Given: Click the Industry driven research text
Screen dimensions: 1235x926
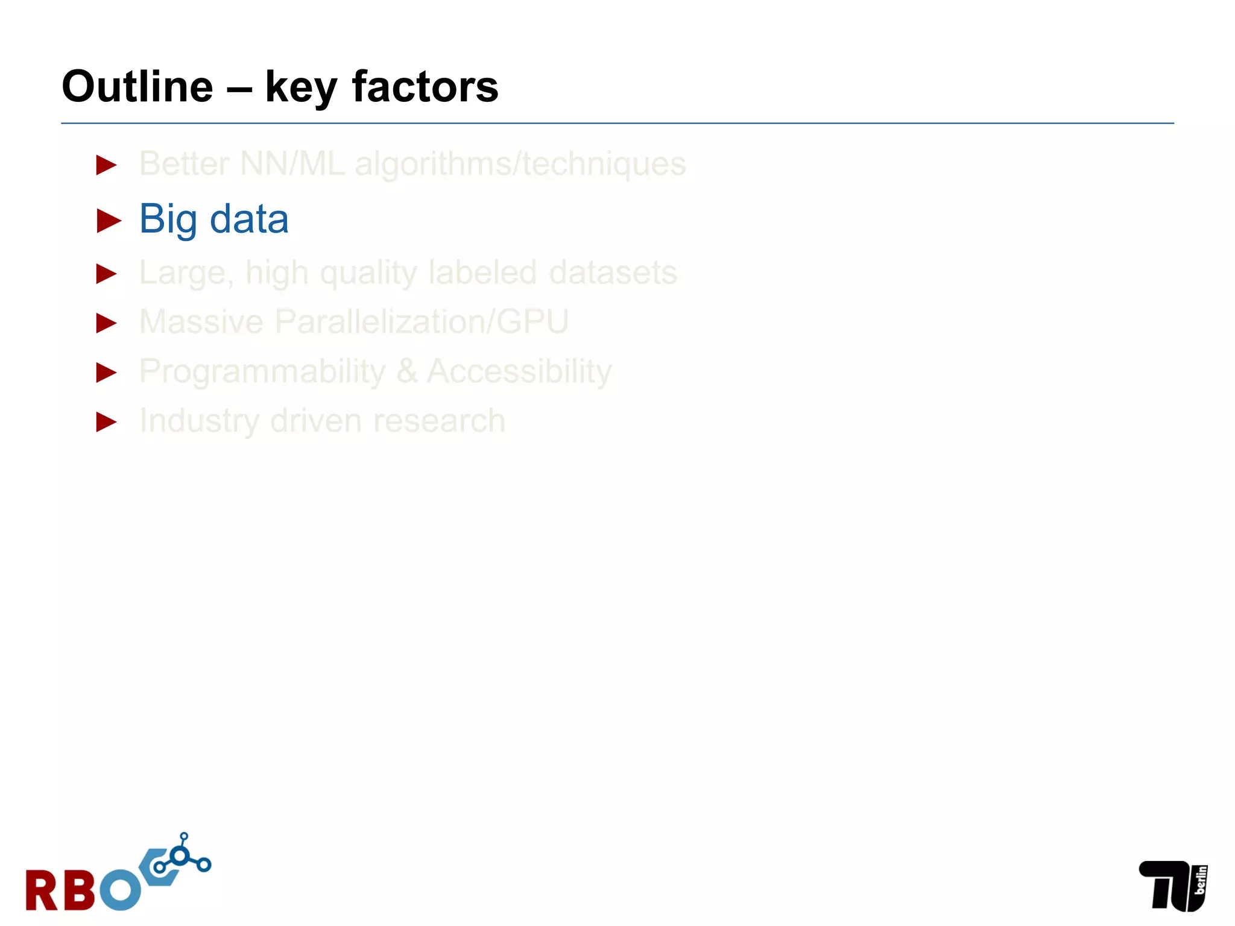Looking at the screenshot, I should tap(322, 421).
